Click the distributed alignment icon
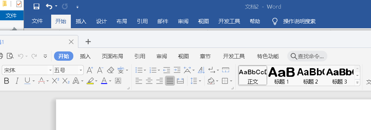371x130 pixels. click(x=180, y=81)
